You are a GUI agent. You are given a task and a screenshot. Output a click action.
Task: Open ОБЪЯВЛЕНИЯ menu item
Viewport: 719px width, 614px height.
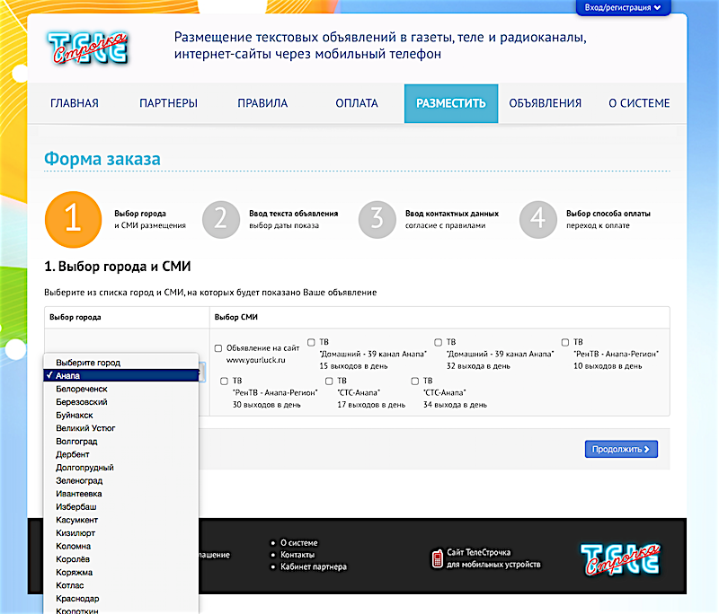[546, 103]
